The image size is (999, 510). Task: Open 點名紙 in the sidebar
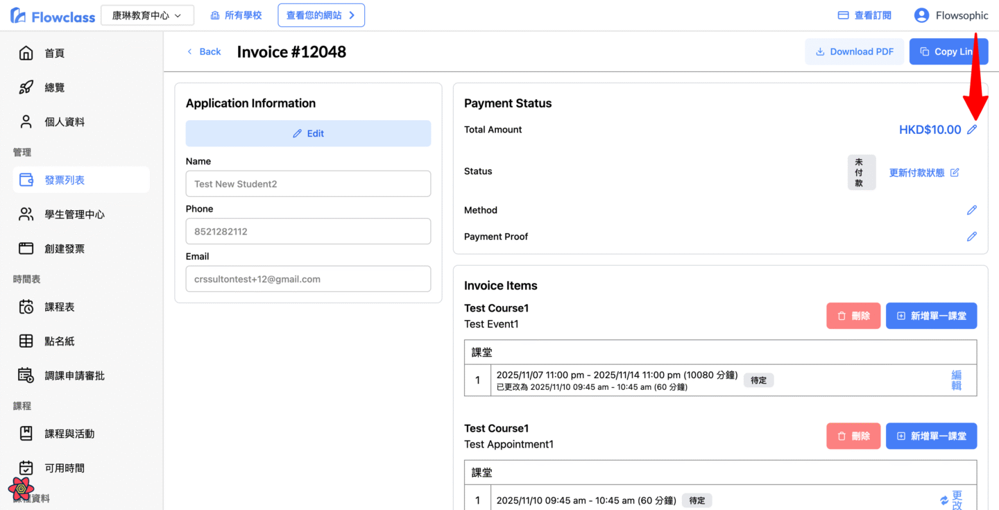click(x=59, y=341)
